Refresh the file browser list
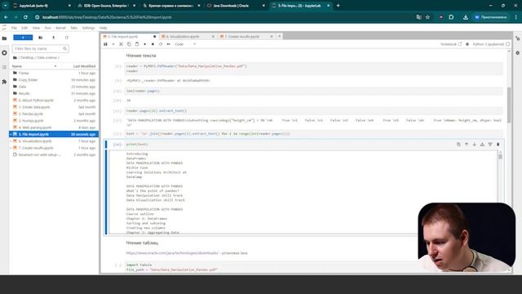Image resolution: width=522 pixels, height=294 pixels. coord(67,38)
